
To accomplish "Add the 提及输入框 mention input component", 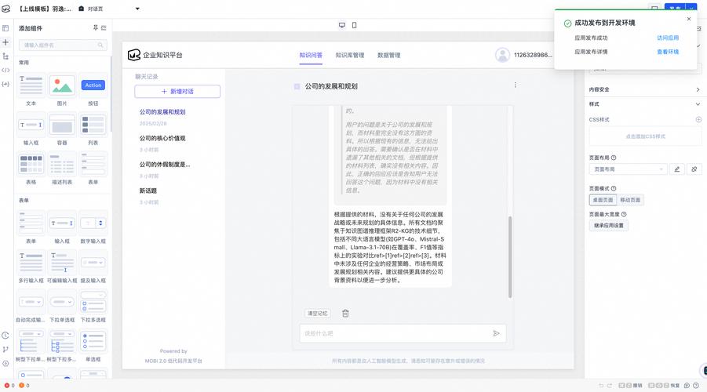I will coord(93,267).
